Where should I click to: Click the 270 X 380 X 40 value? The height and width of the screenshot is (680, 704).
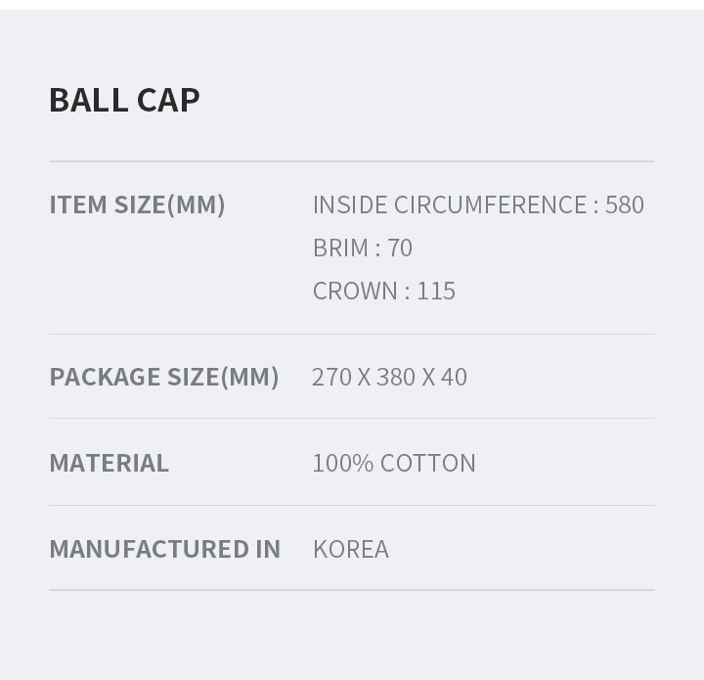click(389, 377)
